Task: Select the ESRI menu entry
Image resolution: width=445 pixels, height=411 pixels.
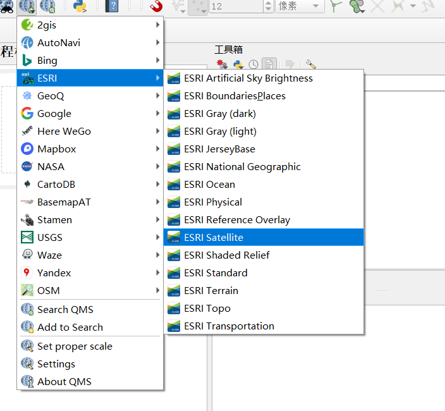Action: pos(90,78)
